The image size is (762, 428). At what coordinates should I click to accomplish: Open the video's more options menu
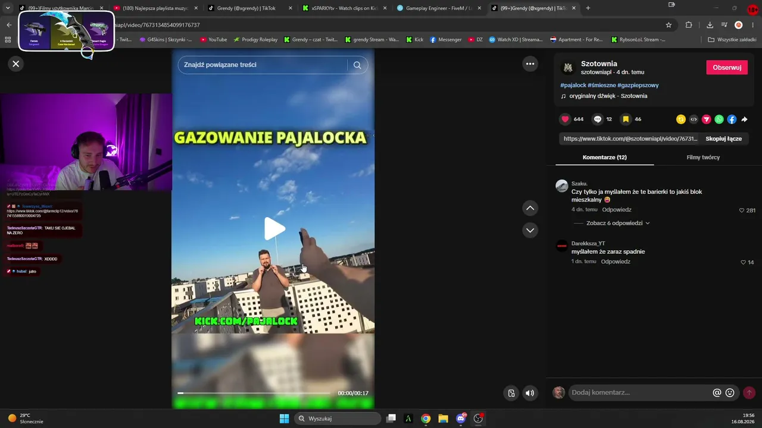[530, 64]
